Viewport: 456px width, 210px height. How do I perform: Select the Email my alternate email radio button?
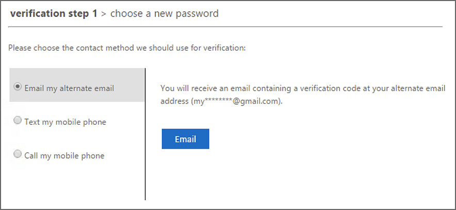pyautogui.click(x=18, y=87)
